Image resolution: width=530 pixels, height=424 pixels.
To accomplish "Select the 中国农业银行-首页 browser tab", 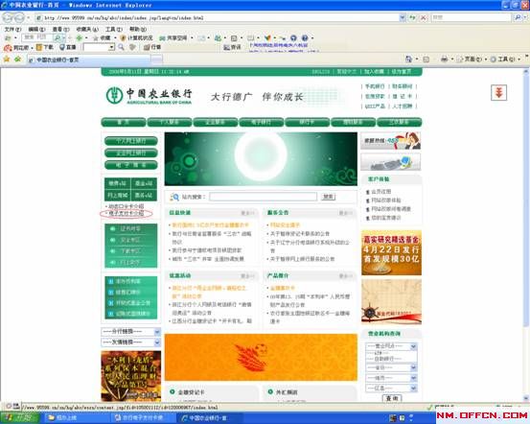I will click(x=89, y=59).
